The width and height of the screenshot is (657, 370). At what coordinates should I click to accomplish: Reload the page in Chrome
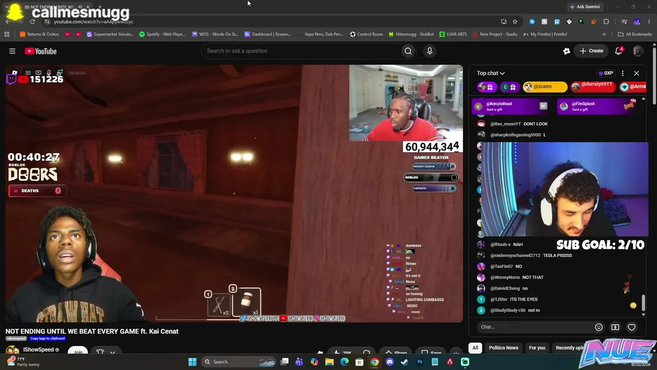(x=32, y=22)
